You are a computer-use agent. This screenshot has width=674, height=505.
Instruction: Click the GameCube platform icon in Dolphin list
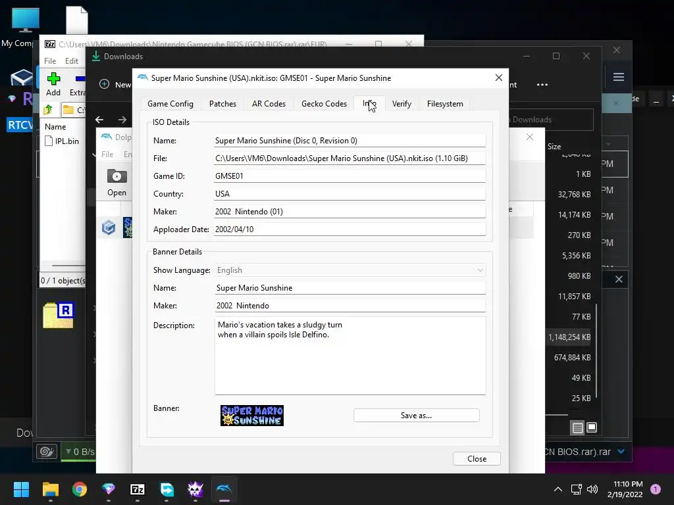109,227
